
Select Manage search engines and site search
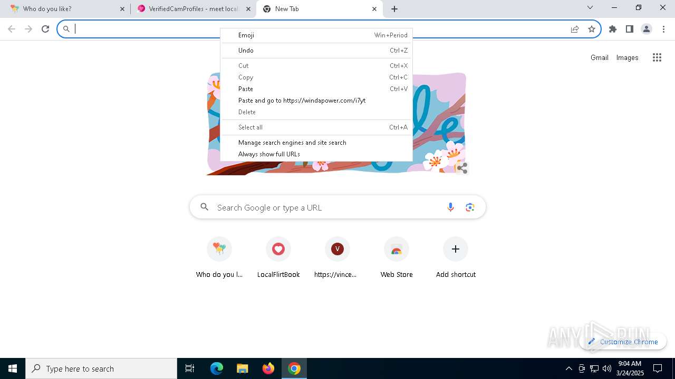coord(316,143)
